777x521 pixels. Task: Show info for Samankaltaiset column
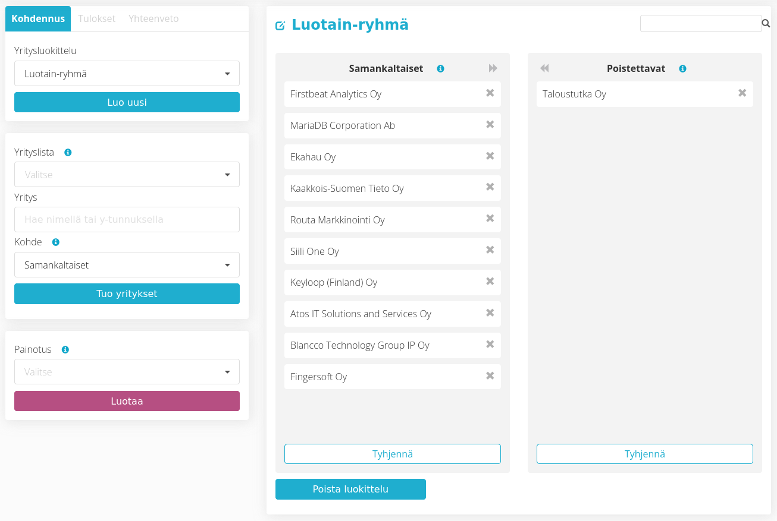(440, 69)
